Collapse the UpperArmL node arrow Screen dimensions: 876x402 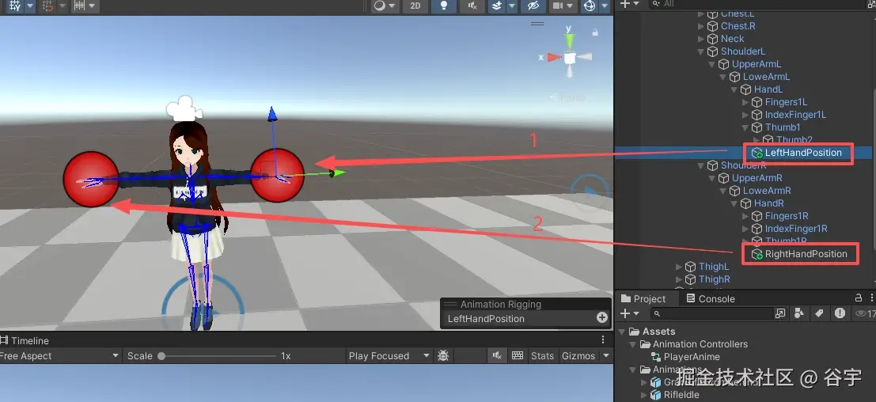point(712,65)
